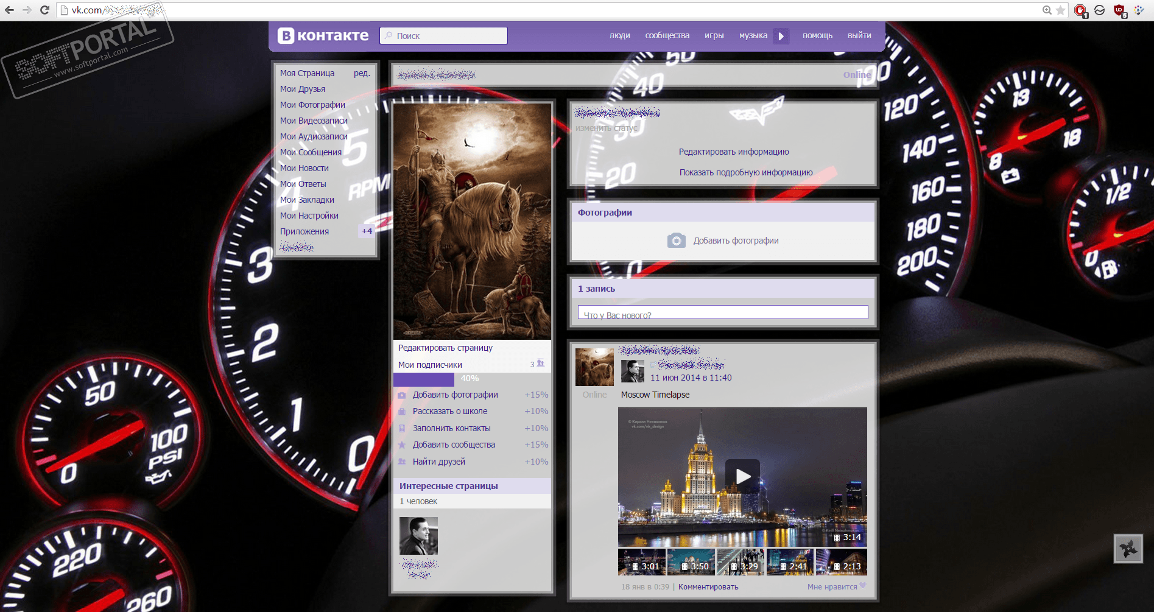Log out via выйти
1154x612 pixels.
(859, 36)
